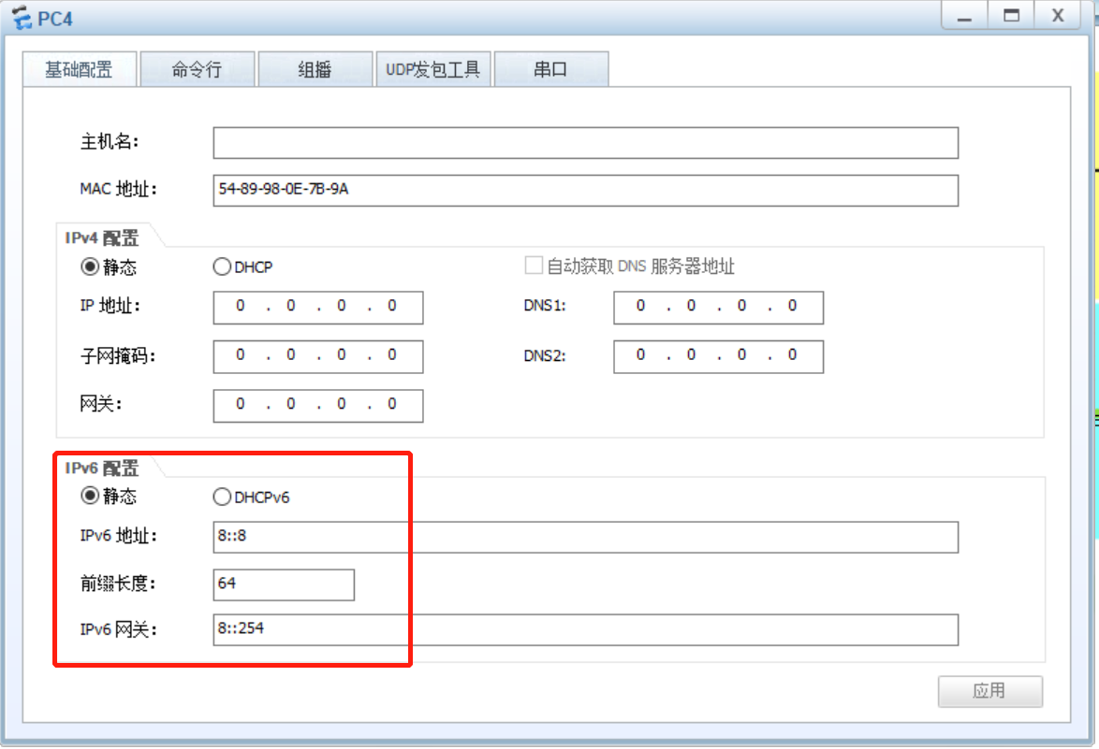The height and width of the screenshot is (749, 1099).
Task: Click the DNS2 address field
Action: point(718,357)
